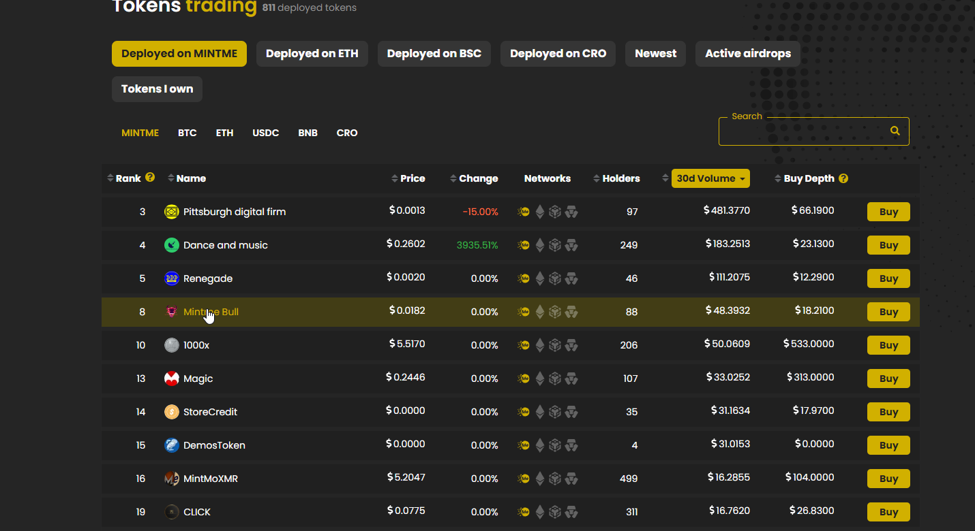
Task: Click the Pittsburgh digital firm token logo
Action: 172,212
